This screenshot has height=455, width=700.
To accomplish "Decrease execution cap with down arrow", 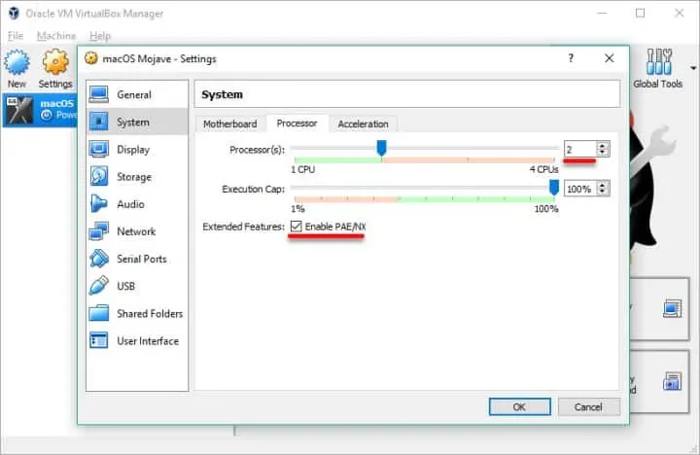I will (x=603, y=192).
